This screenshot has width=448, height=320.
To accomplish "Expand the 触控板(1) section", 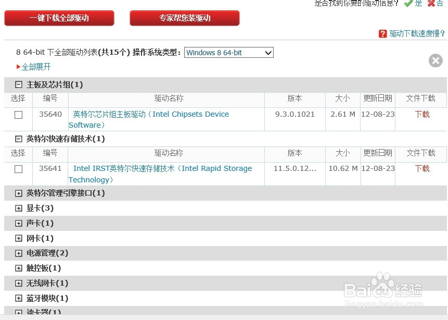I will pyautogui.click(x=19, y=268).
